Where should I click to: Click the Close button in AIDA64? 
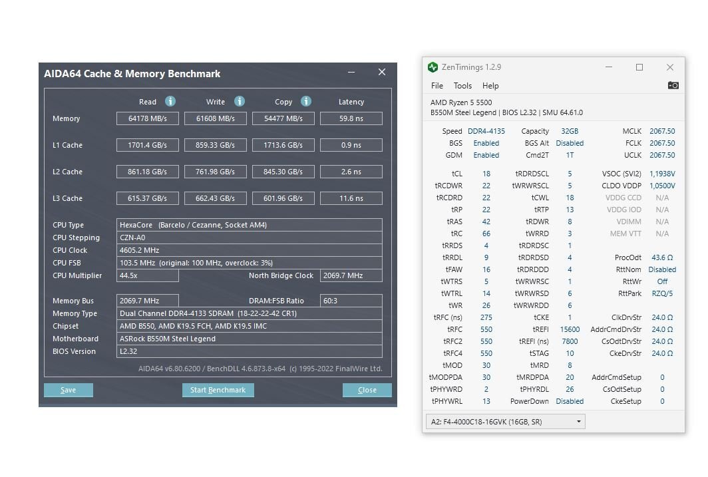pos(367,390)
